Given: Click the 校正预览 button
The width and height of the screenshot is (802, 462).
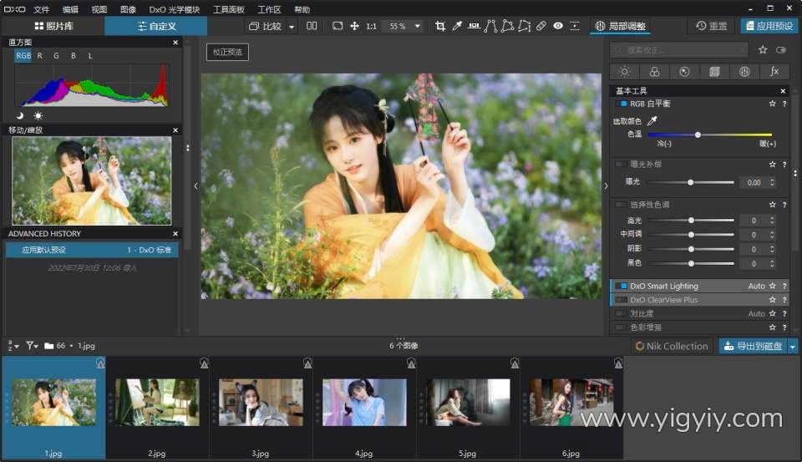Looking at the screenshot, I should (x=227, y=52).
